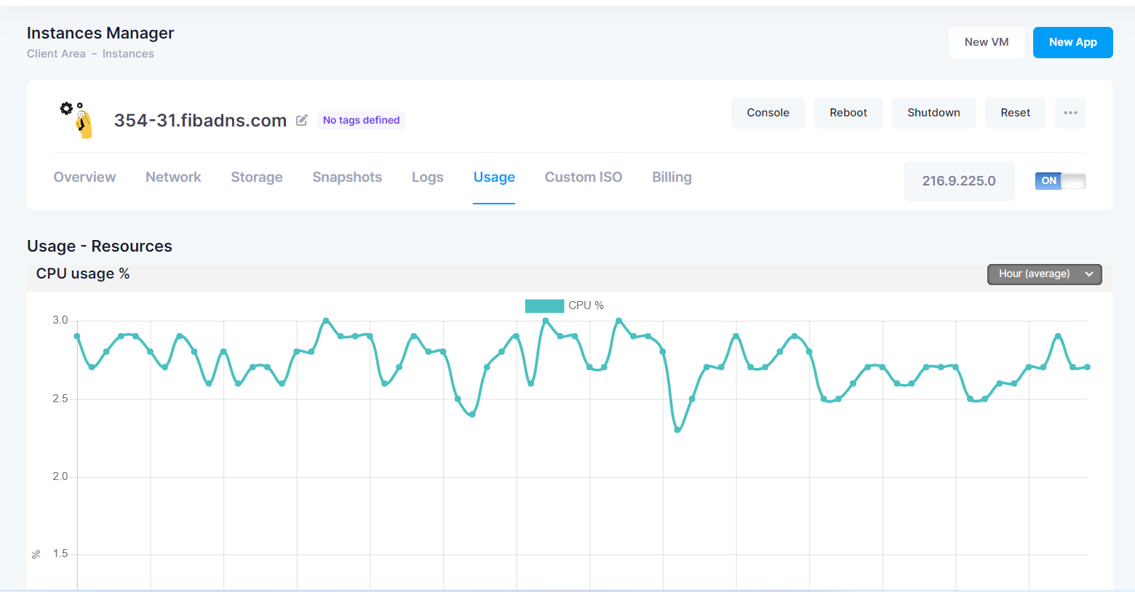This screenshot has height=592, width=1135.
Task: Click the instance avatar illustration
Action: (x=76, y=120)
